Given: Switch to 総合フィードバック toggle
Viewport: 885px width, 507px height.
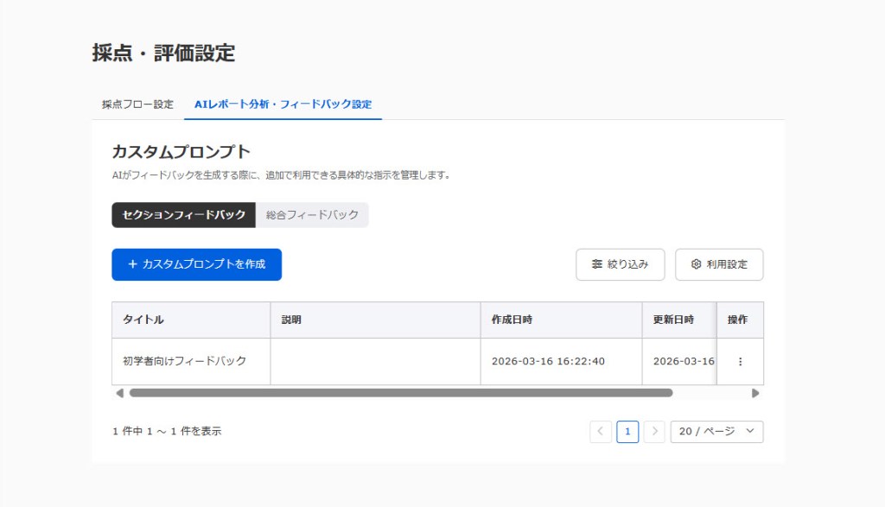Looking at the screenshot, I should coord(312,215).
